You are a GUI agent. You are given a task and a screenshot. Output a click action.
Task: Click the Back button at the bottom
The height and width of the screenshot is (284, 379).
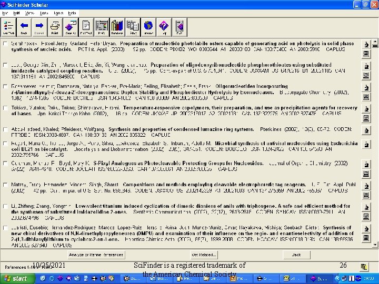point(296,255)
